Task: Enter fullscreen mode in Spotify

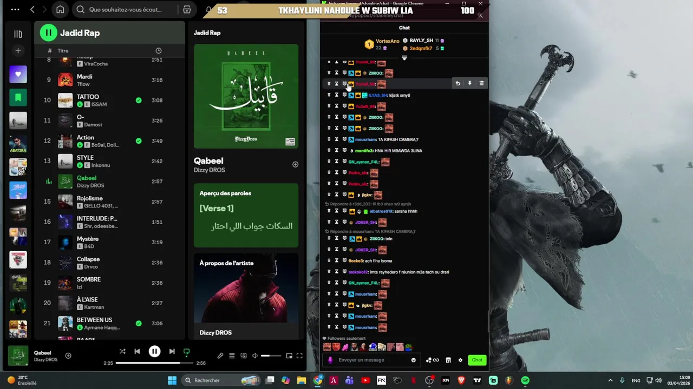Action: 299,356
